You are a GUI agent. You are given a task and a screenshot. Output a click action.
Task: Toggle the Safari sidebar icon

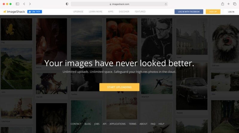[17, 4]
